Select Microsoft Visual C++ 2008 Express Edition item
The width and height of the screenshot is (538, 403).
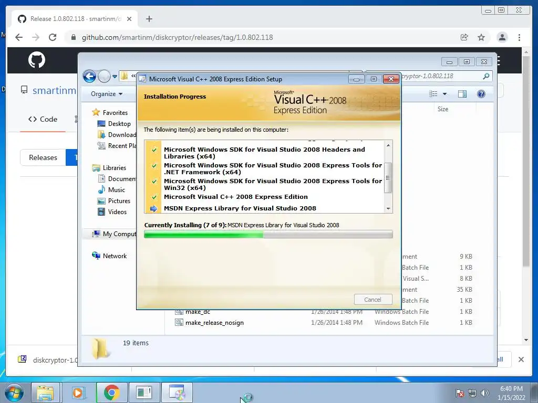coord(236,197)
